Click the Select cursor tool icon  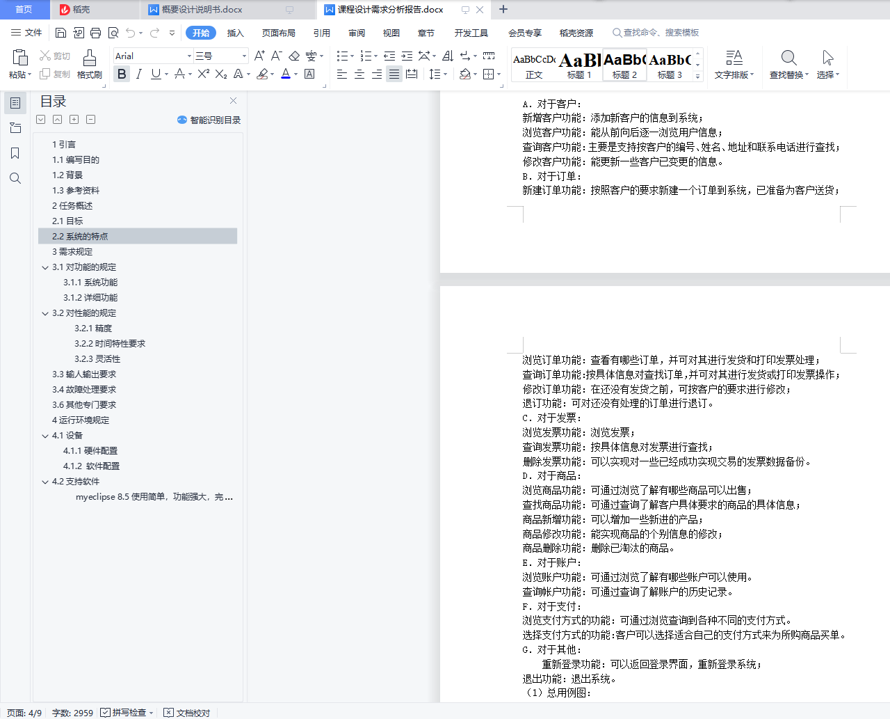(827, 58)
